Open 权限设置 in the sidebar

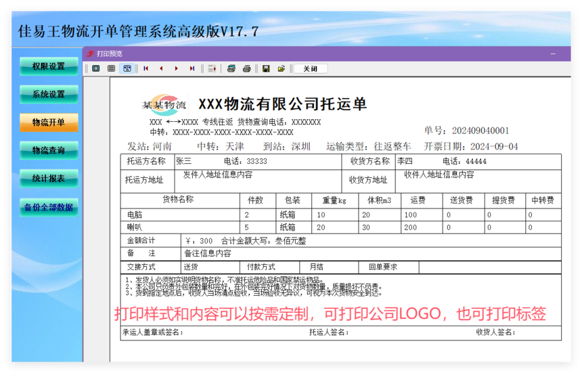[x=49, y=66]
